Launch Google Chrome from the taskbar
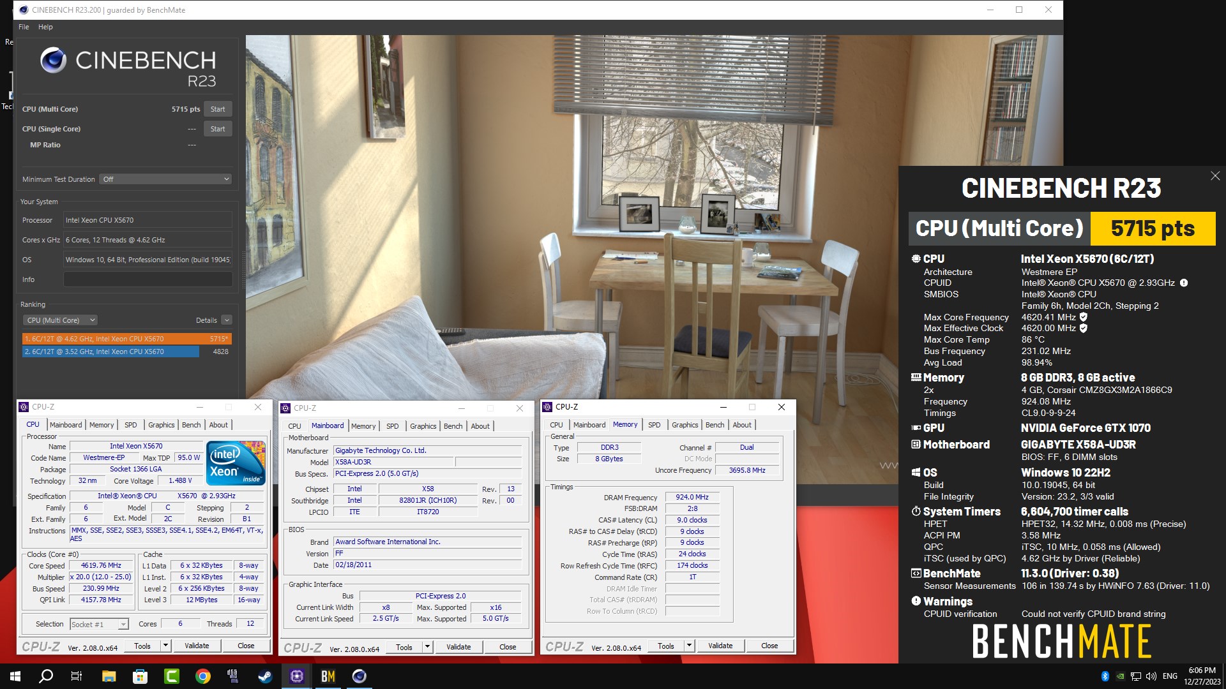 (x=202, y=676)
